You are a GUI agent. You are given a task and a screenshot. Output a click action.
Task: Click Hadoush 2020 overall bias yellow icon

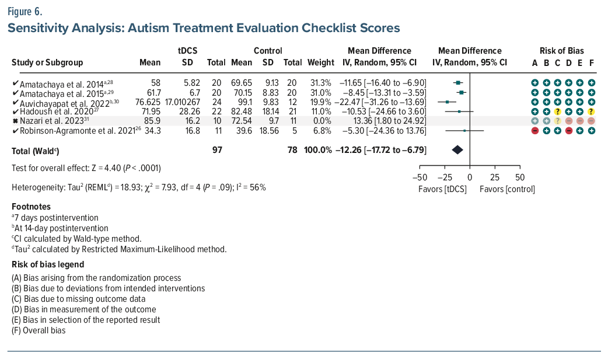592,111
